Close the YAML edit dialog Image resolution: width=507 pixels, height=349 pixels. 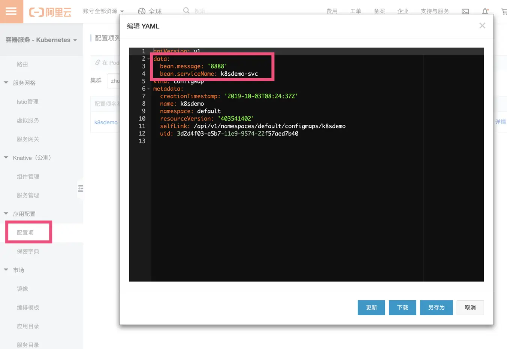tap(482, 25)
